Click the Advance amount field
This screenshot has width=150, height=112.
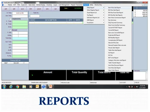pos(20,53)
